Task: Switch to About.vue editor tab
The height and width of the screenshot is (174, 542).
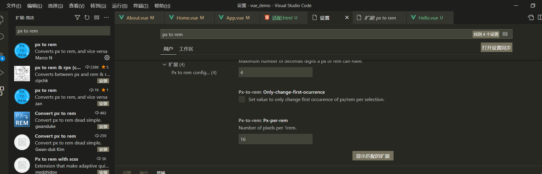Action: (x=140, y=18)
